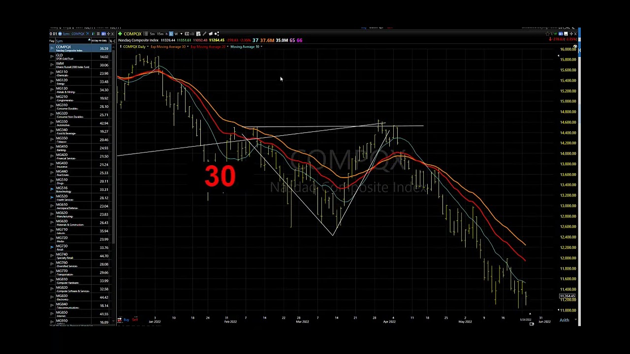This screenshot has height=354, width=630.
Task: Select MG820 Computer Software & Services row
Action: [79, 289]
